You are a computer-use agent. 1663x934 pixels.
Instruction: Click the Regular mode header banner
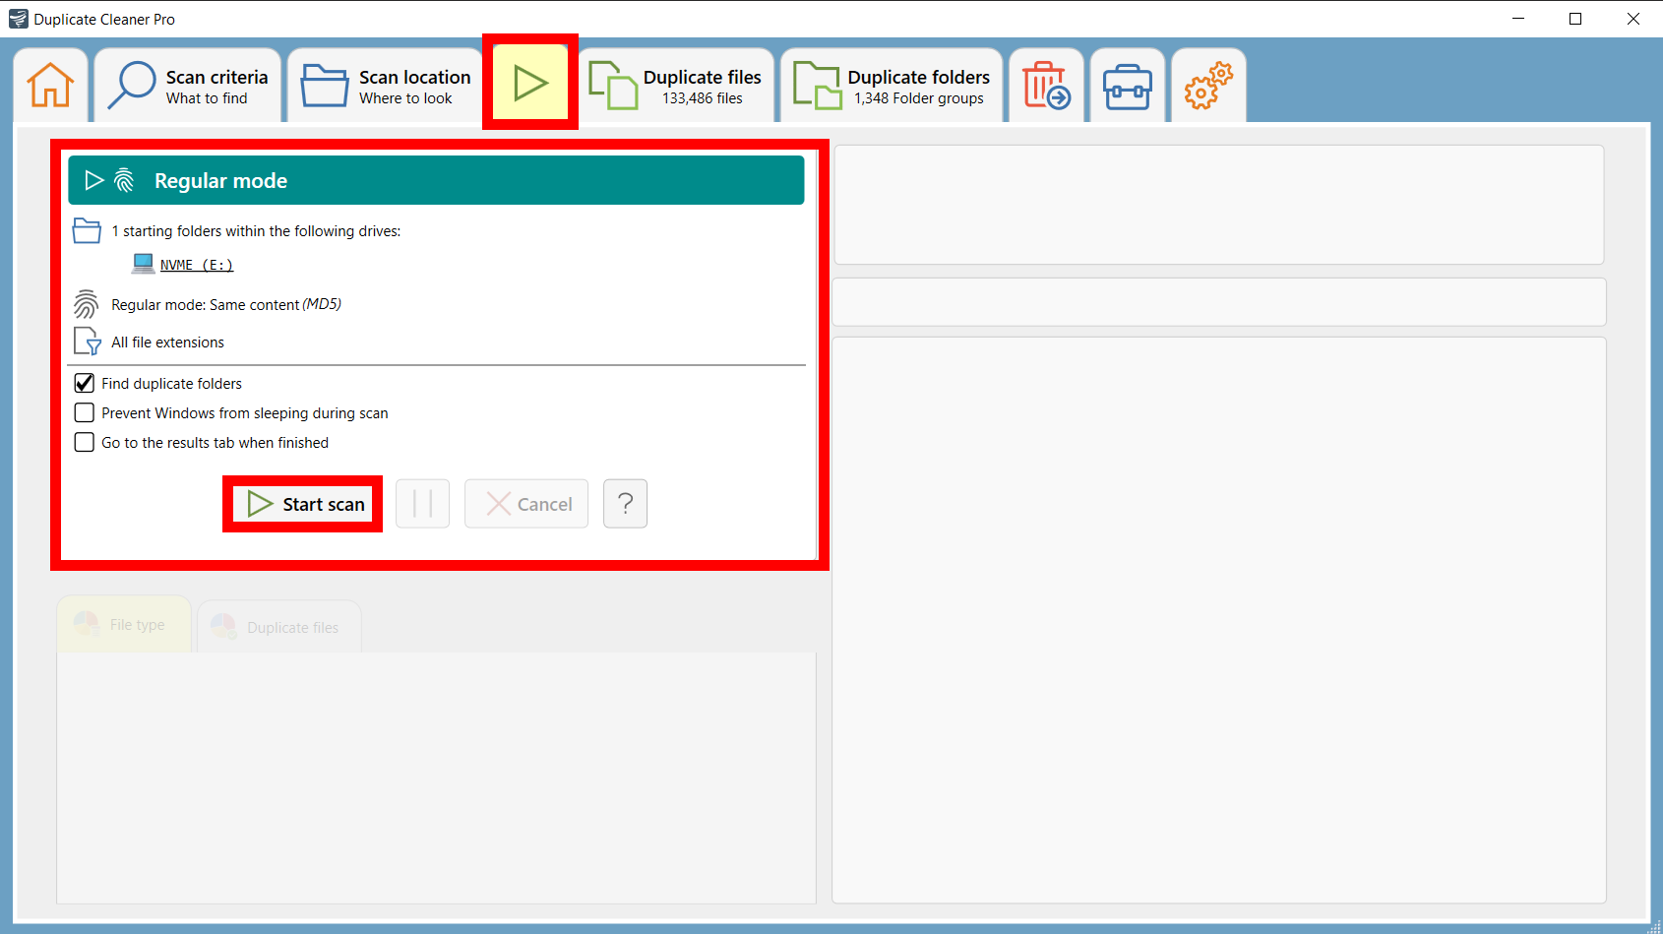click(x=436, y=180)
